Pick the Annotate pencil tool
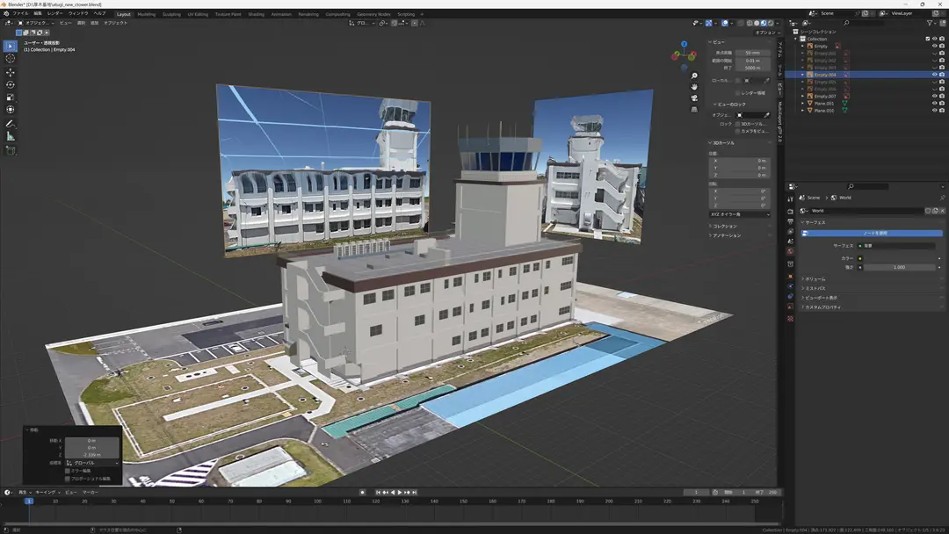The height and width of the screenshot is (534, 949). 11,124
